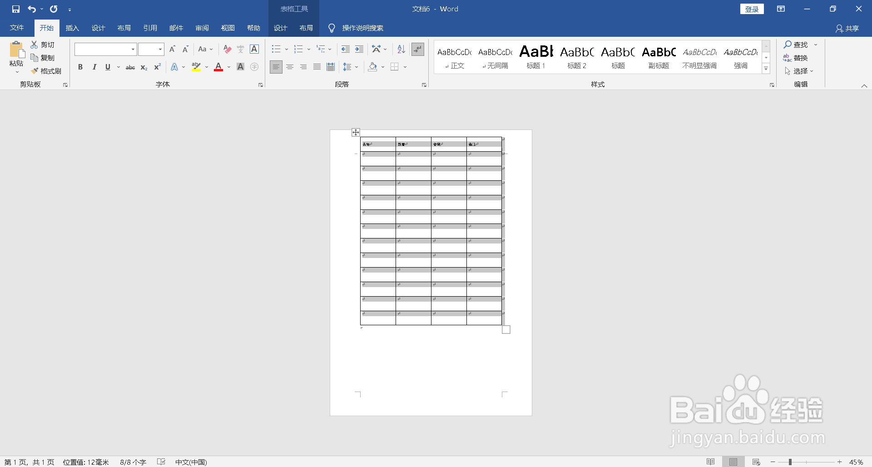Switch to the 审阅 tab

pyautogui.click(x=202, y=28)
